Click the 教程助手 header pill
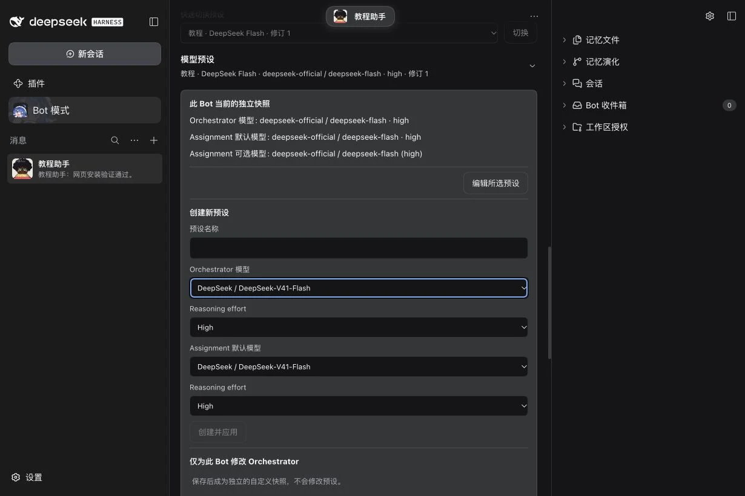745x496 pixels. 360,16
